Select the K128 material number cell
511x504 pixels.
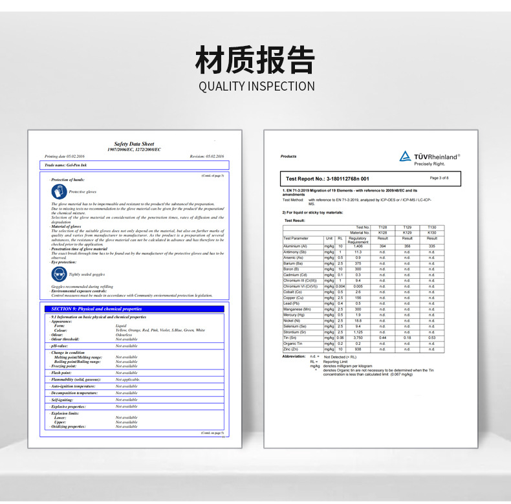pos(382,233)
